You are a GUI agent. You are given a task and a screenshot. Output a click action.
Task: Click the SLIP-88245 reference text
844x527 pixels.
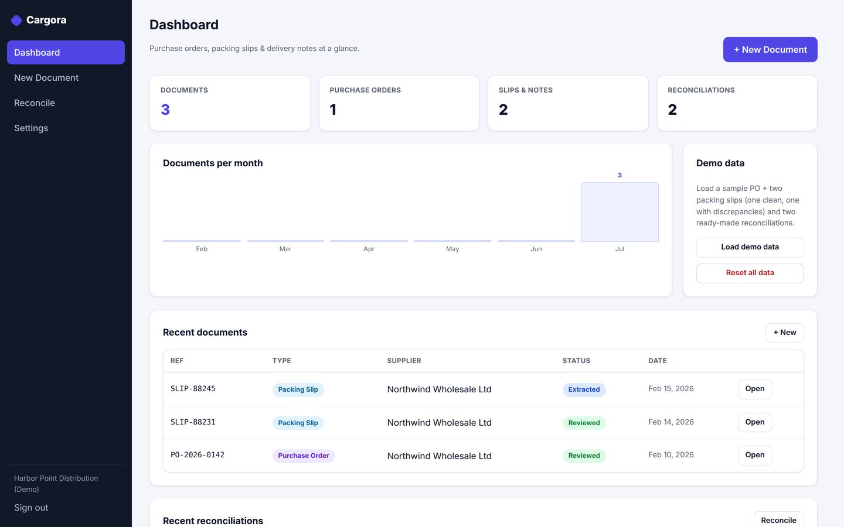pyautogui.click(x=193, y=389)
